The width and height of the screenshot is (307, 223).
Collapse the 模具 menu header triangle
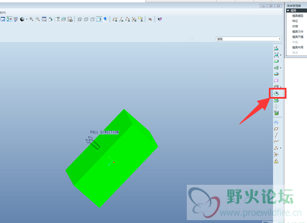pyautogui.click(x=288, y=10)
